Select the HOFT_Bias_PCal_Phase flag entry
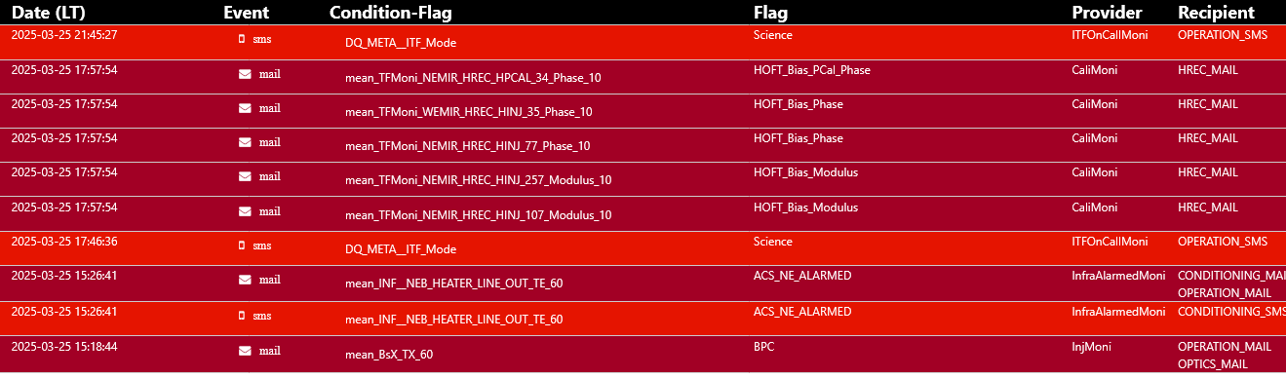 coord(812,70)
